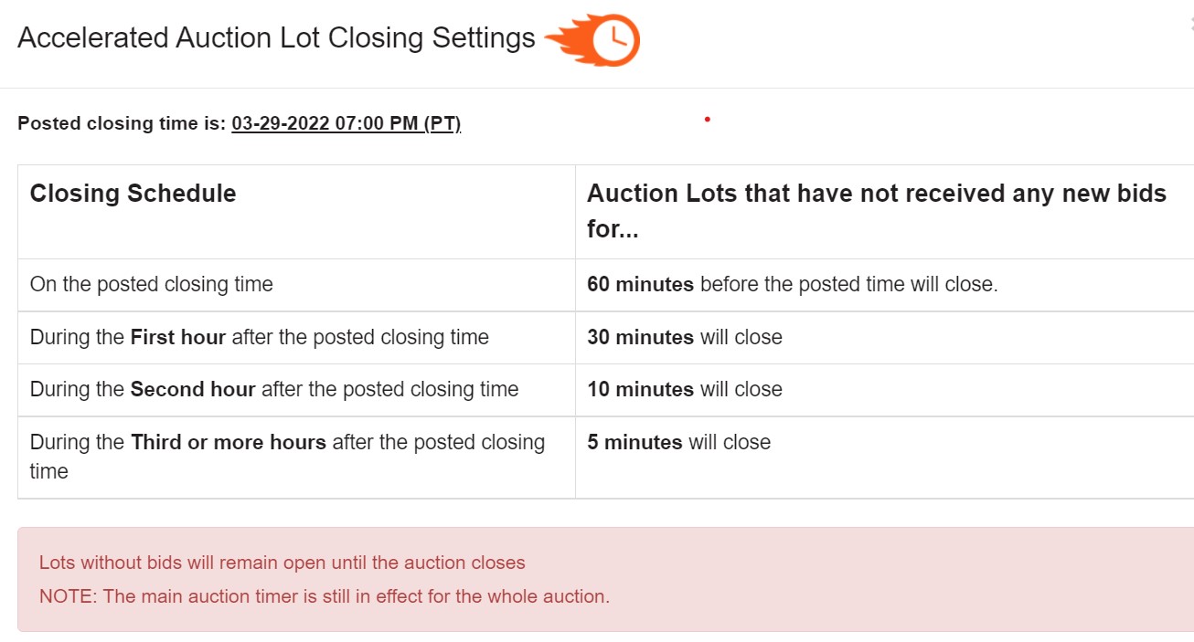
Task: Click the small red dot near the header
Action: [x=708, y=119]
